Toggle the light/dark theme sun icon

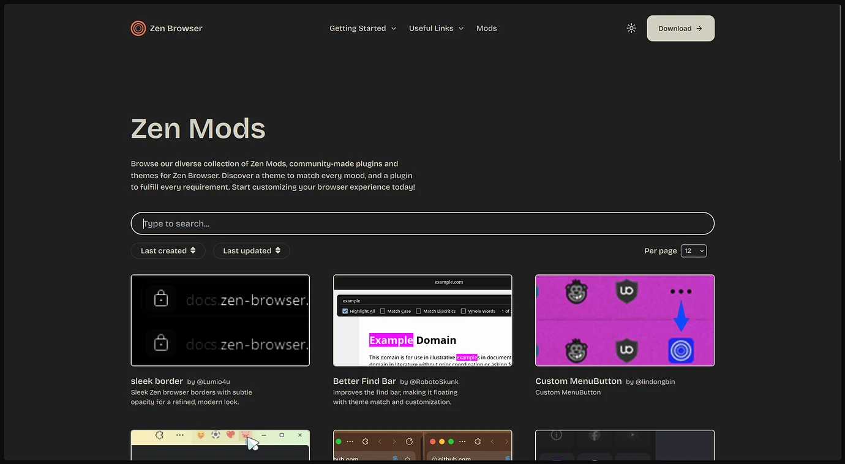(x=631, y=28)
